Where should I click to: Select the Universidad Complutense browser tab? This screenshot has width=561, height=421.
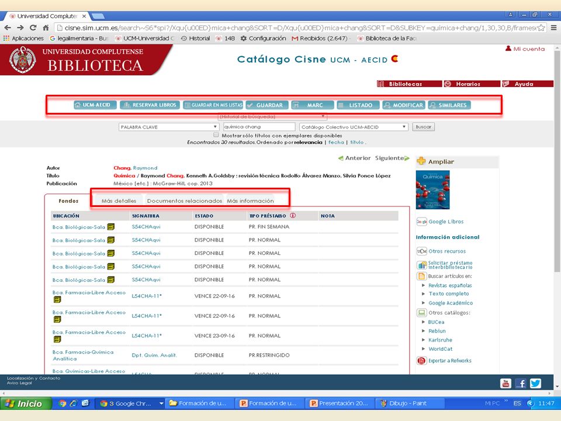(x=47, y=16)
